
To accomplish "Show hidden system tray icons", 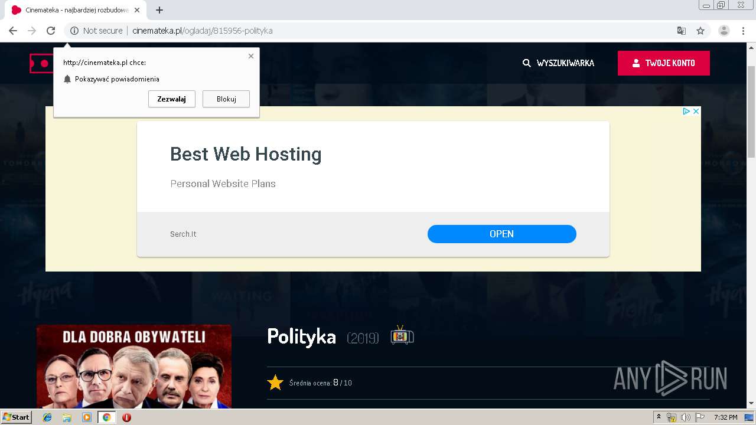I will point(659,417).
